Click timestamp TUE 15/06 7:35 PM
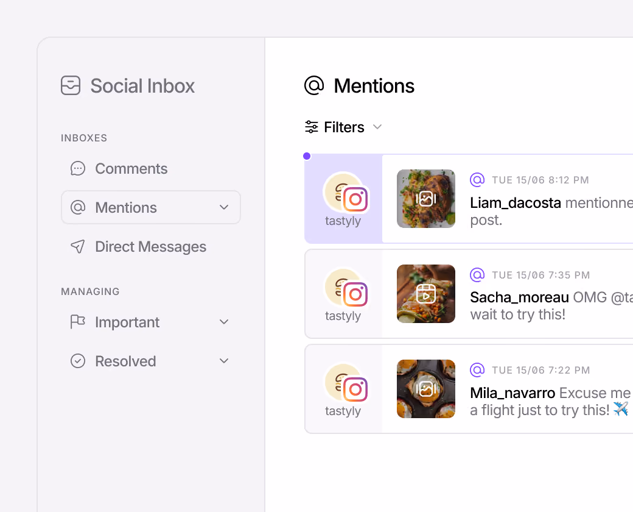633x512 pixels. (x=541, y=275)
